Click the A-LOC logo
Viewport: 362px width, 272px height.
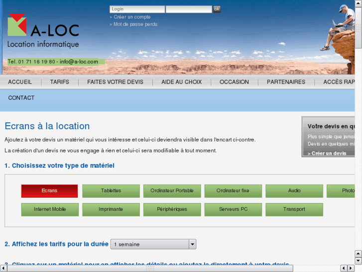point(43,31)
